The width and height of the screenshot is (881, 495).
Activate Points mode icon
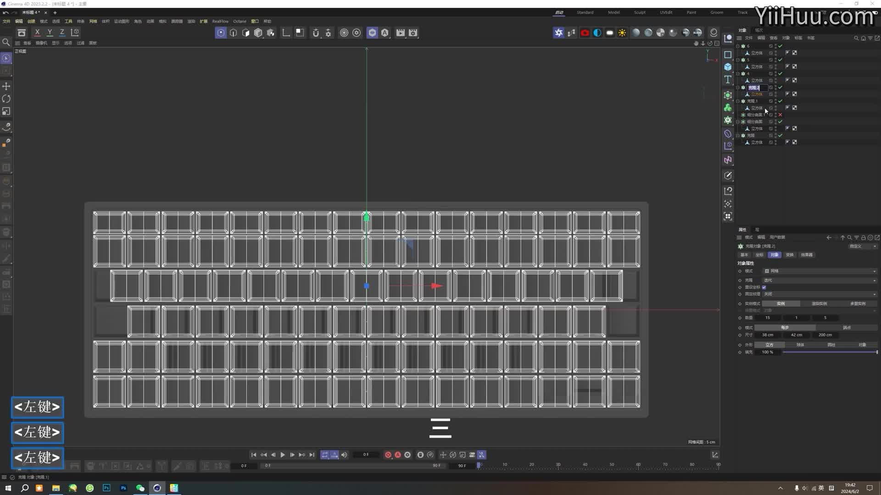point(221,33)
